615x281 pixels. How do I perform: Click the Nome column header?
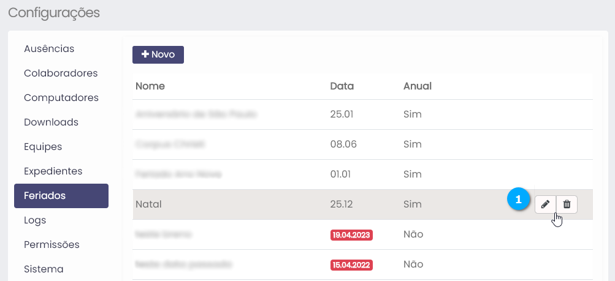(x=150, y=86)
